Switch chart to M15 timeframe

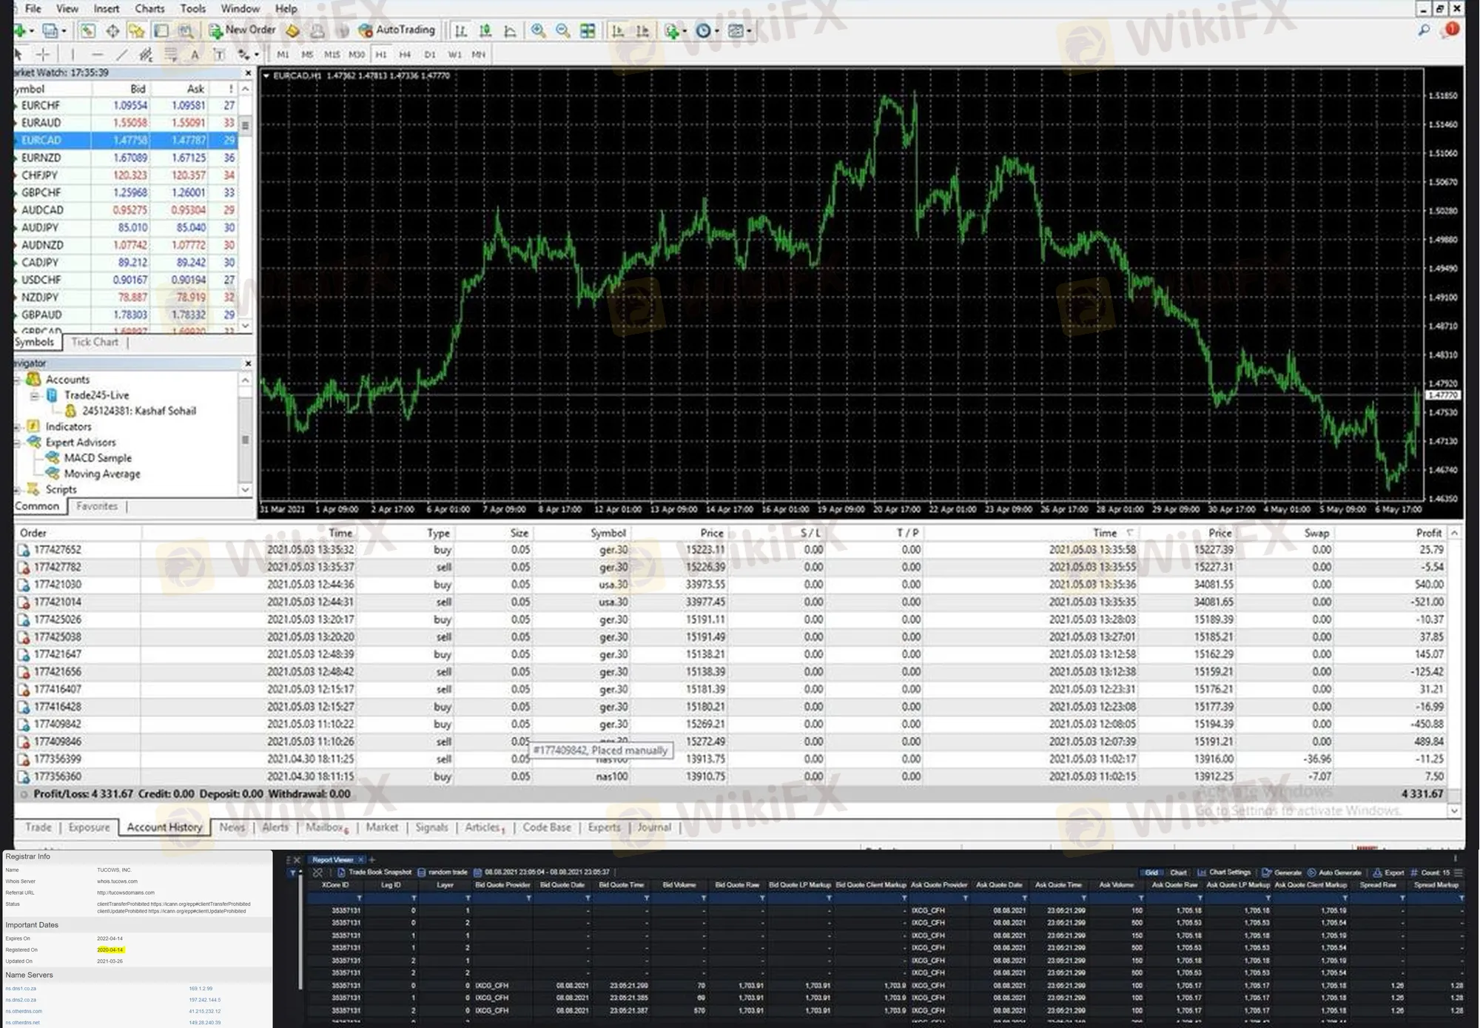click(x=332, y=54)
